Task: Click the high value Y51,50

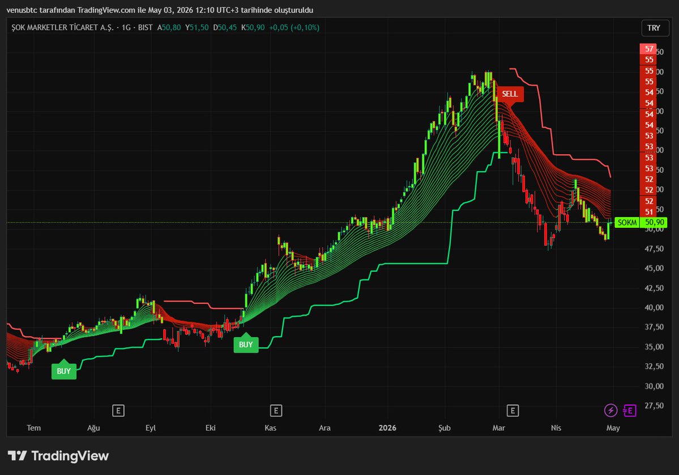Action: click(x=197, y=27)
